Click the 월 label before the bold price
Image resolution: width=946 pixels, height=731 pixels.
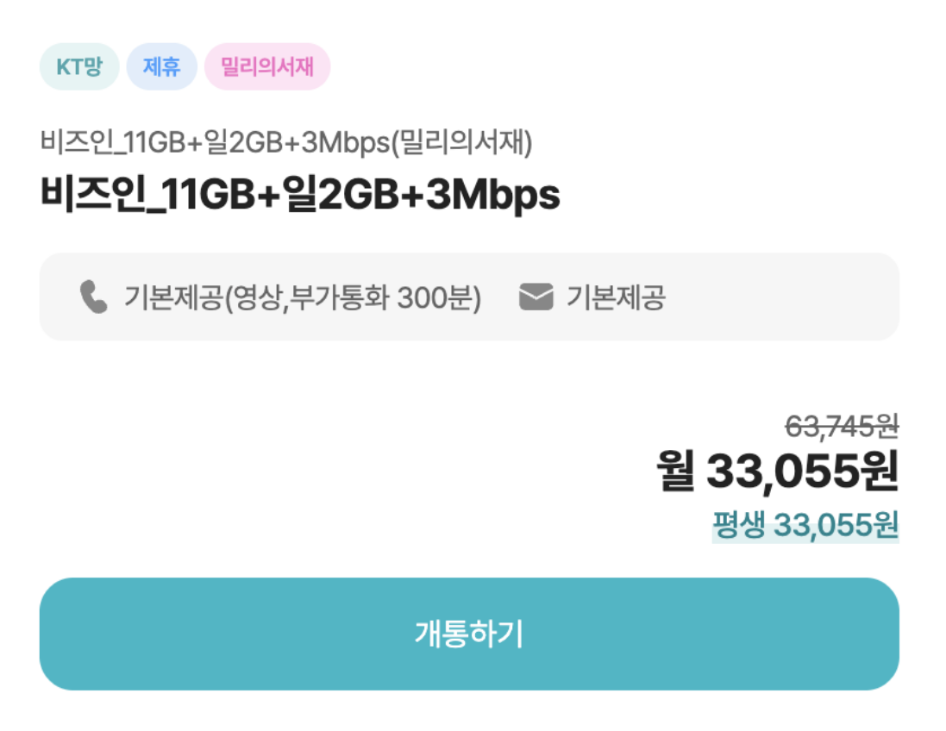(676, 471)
